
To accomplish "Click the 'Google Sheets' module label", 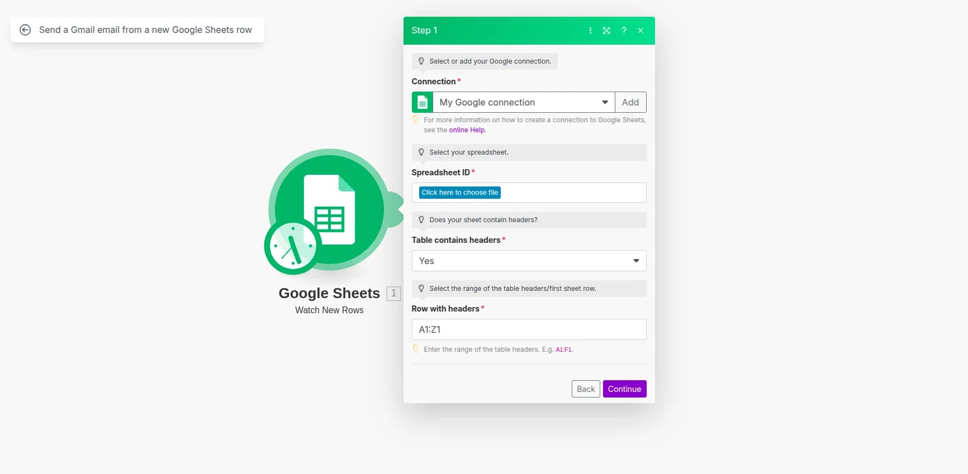I will (329, 293).
